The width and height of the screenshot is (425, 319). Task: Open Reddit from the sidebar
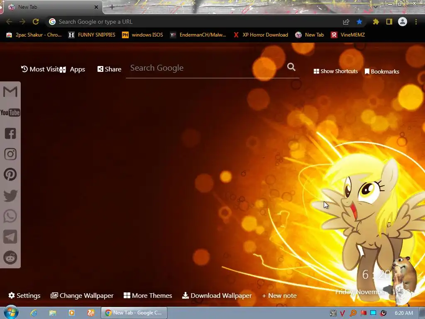point(10,258)
